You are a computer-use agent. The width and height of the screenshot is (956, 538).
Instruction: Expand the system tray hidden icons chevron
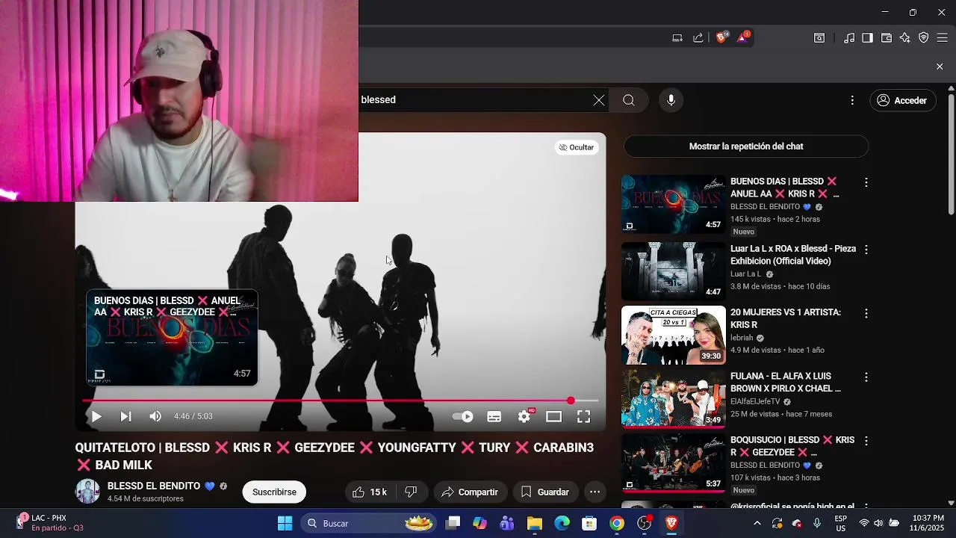757,523
